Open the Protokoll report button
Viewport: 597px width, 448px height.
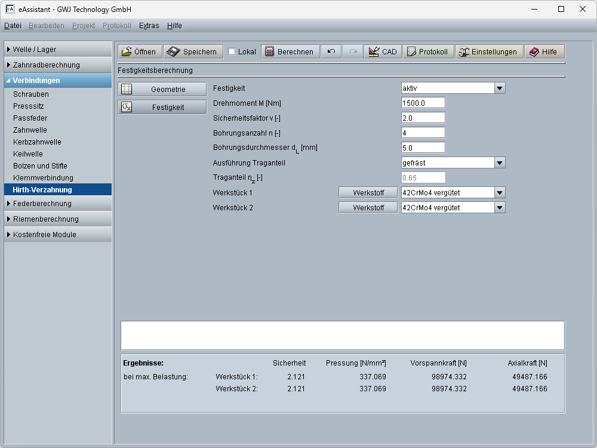427,52
